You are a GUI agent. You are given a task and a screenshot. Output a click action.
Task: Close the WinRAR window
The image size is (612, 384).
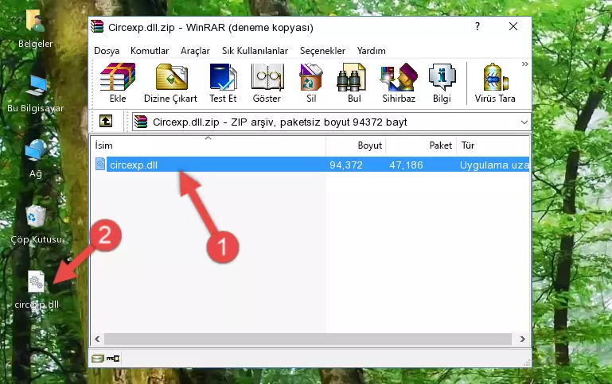(x=513, y=26)
